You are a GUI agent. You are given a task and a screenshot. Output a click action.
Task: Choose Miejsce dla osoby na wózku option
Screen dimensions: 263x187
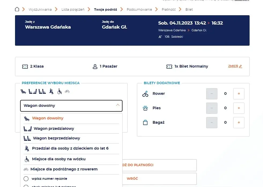(71, 159)
